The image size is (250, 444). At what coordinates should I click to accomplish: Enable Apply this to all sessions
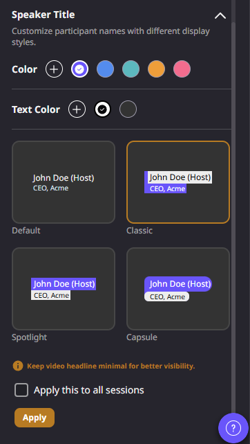coord(21,390)
